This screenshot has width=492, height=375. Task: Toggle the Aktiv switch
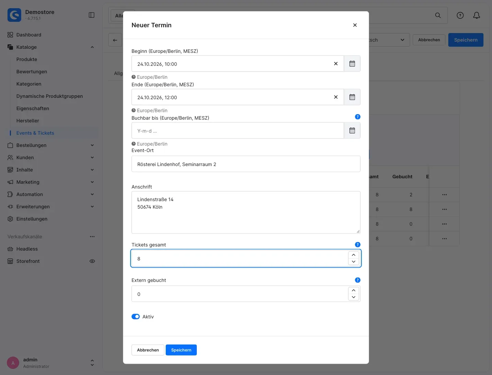136,316
